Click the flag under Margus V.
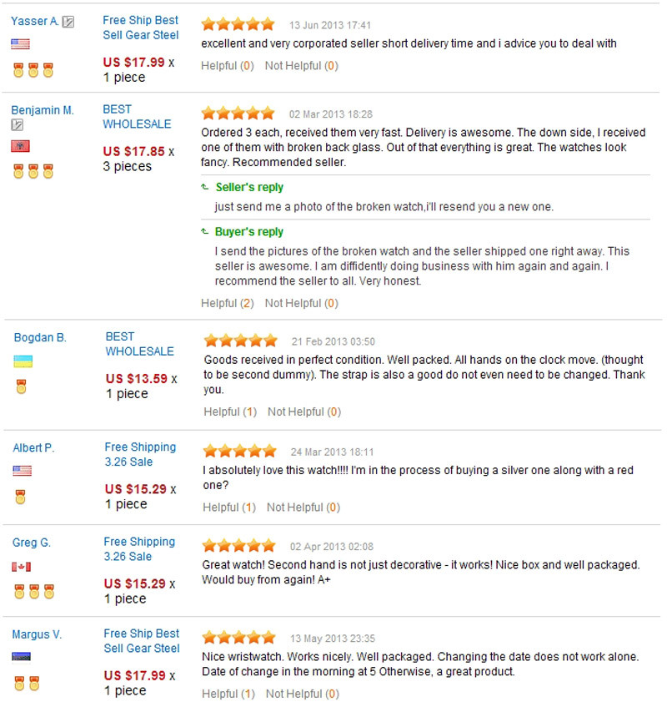 22,657
